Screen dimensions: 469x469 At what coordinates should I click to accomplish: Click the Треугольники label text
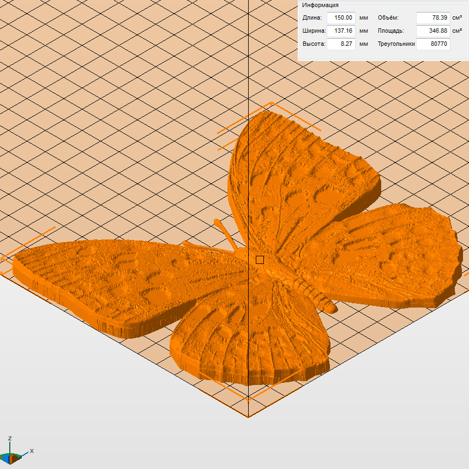(x=396, y=44)
